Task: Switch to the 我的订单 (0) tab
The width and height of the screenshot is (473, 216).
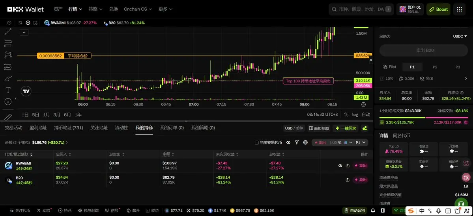Action: (172, 128)
